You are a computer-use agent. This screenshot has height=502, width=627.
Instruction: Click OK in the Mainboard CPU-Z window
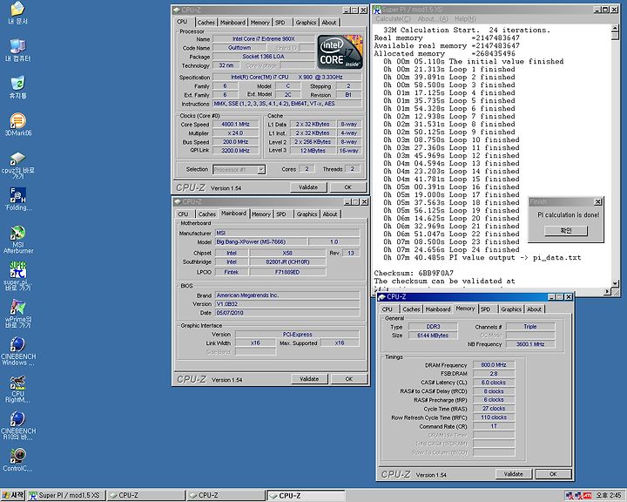[349, 379]
